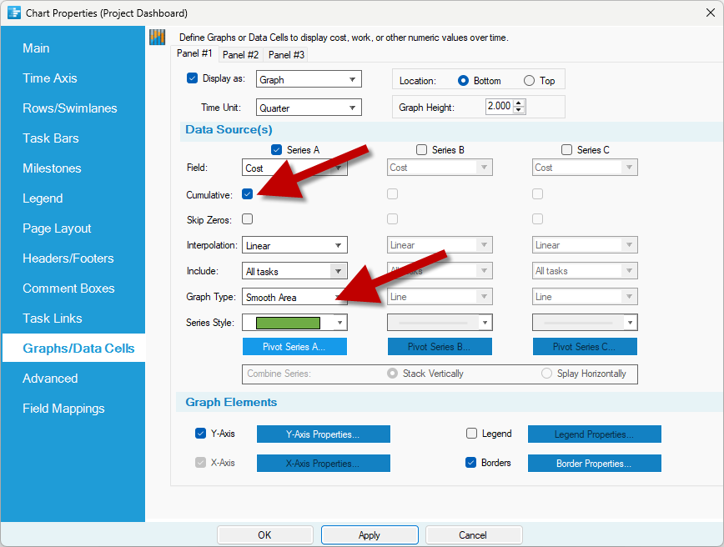Image resolution: width=724 pixels, height=547 pixels.
Task: Open the Series A Include All tasks dropdown
Action: tap(294, 271)
